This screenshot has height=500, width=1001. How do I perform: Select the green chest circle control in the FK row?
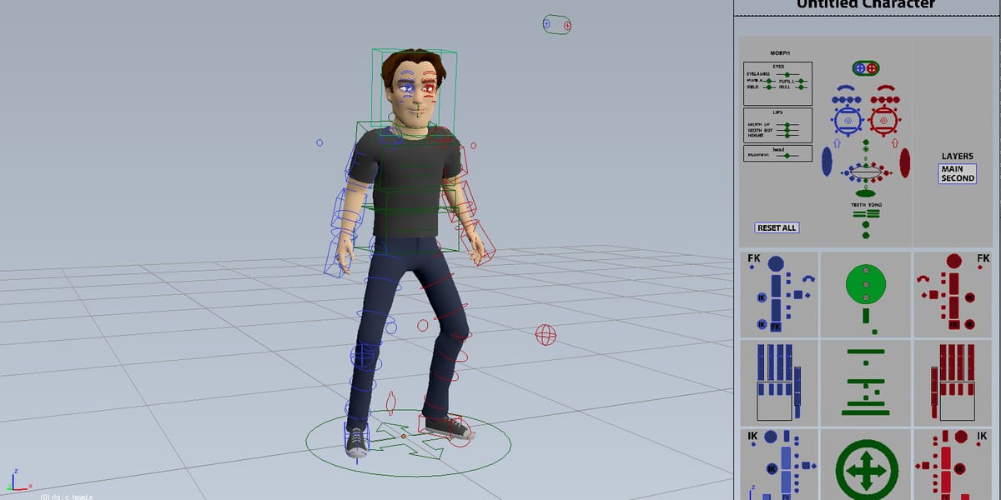(866, 283)
